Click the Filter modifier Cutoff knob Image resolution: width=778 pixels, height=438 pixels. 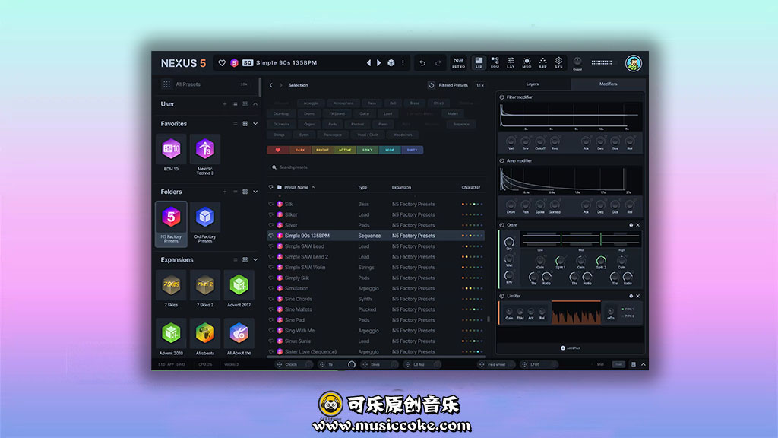(x=540, y=141)
